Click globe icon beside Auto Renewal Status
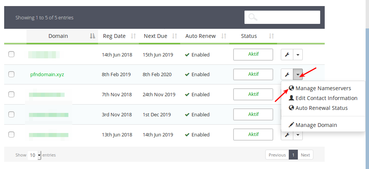 coord(291,108)
